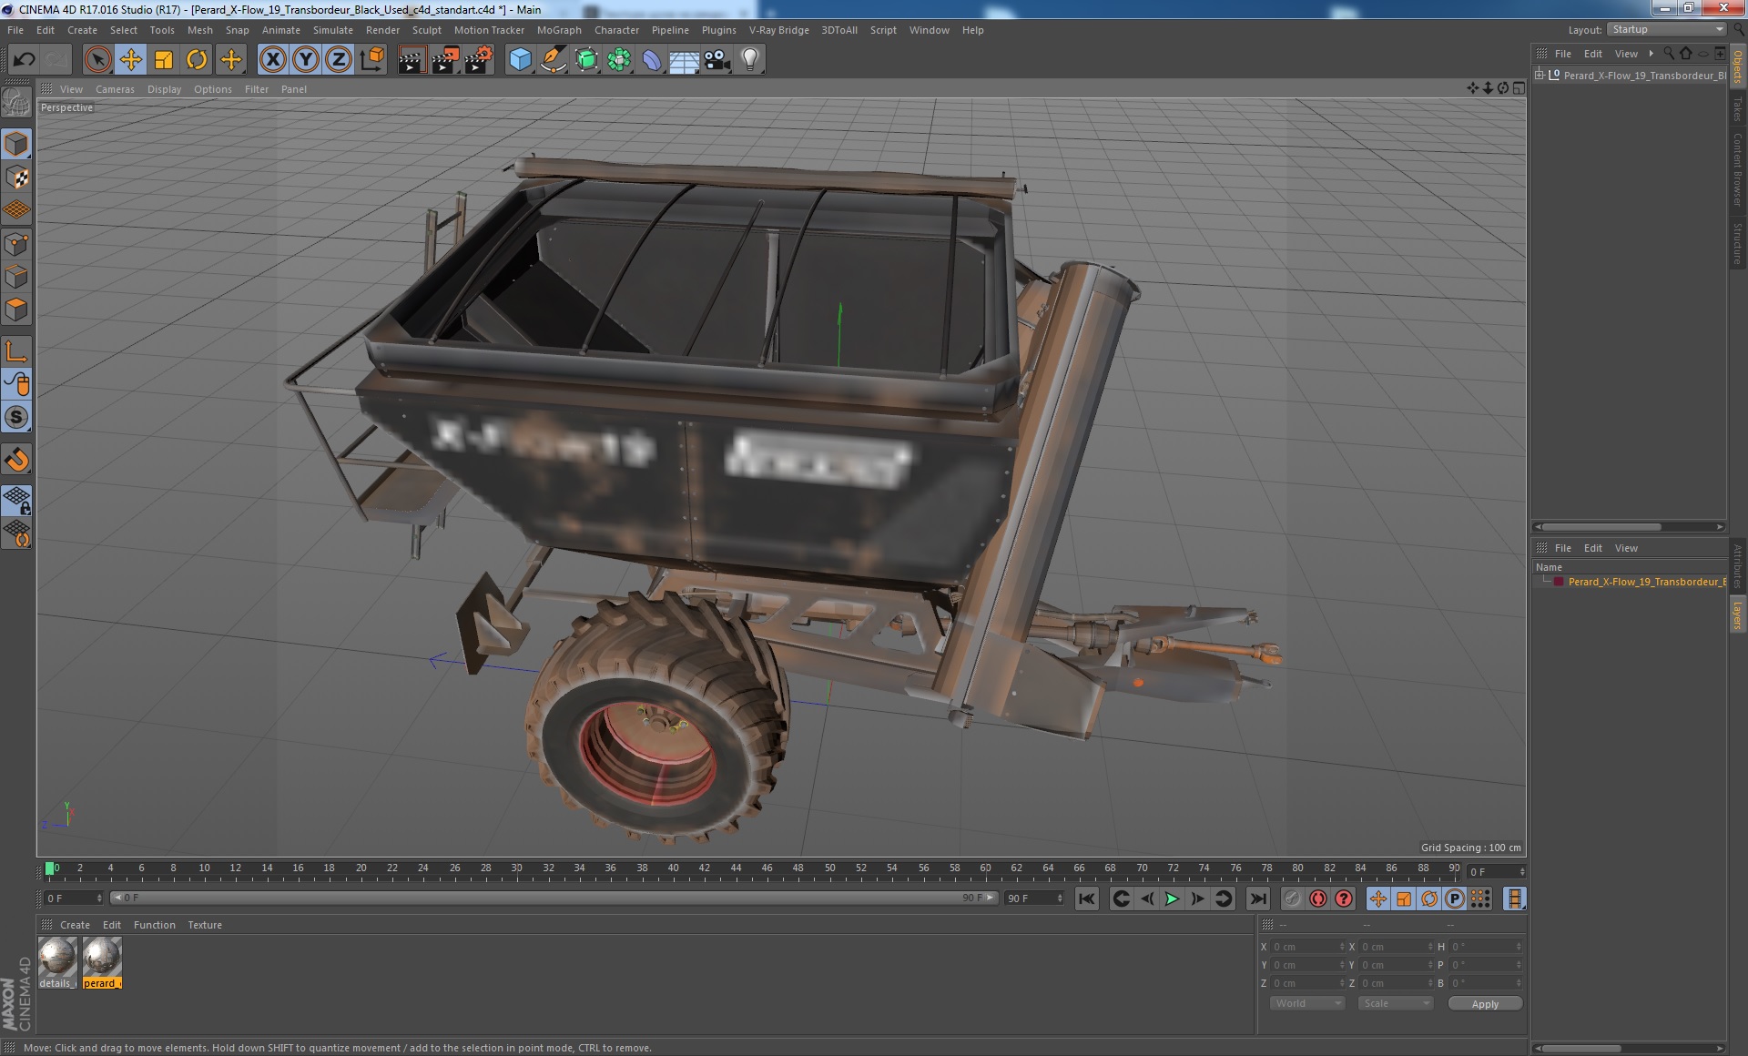The image size is (1748, 1056).
Task: Toggle coordinate system icon
Action: [x=372, y=60]
